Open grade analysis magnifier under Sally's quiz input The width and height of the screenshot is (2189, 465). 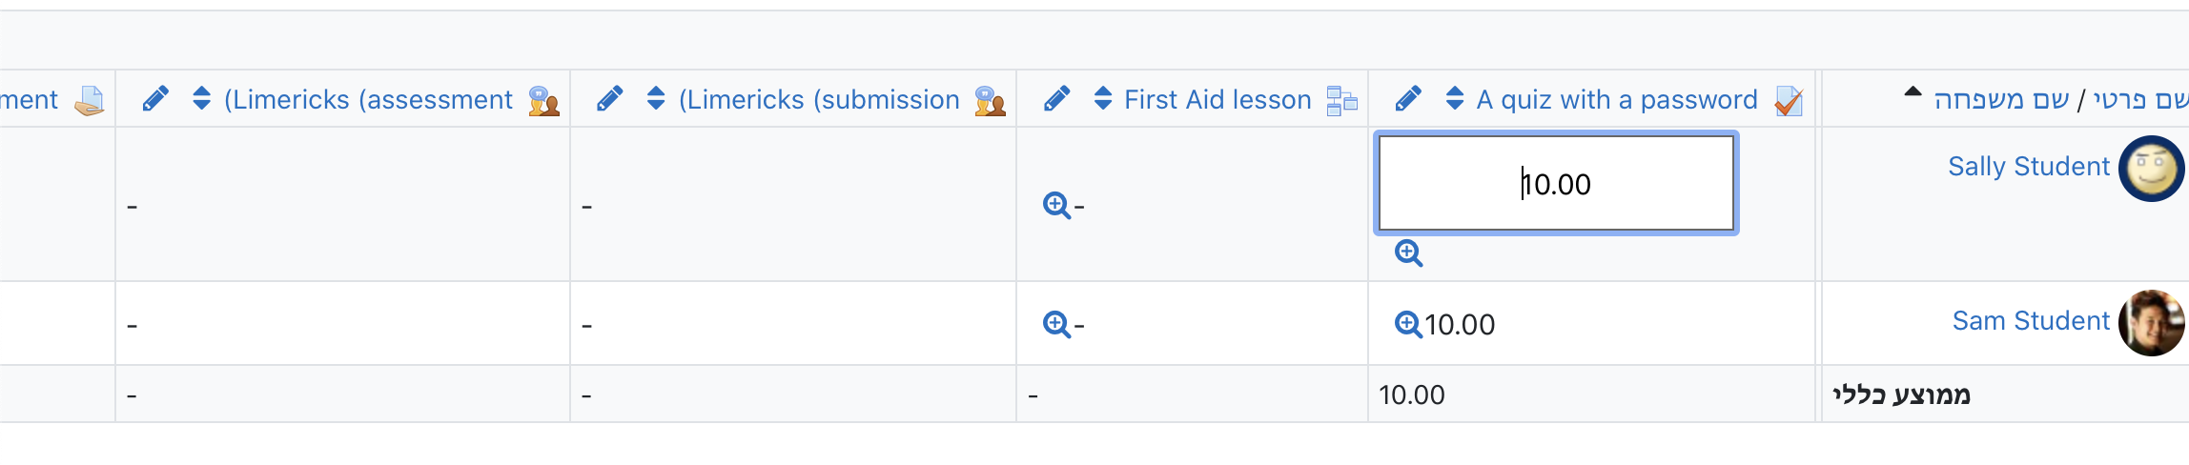tap(1408, 253)
